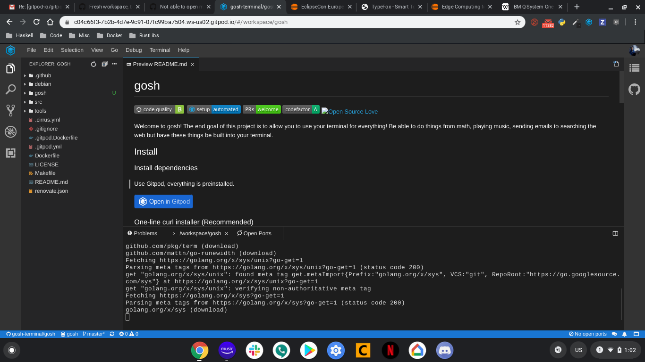
Task: Open the preview source icon at editor top right
Action: coord(616,64)
